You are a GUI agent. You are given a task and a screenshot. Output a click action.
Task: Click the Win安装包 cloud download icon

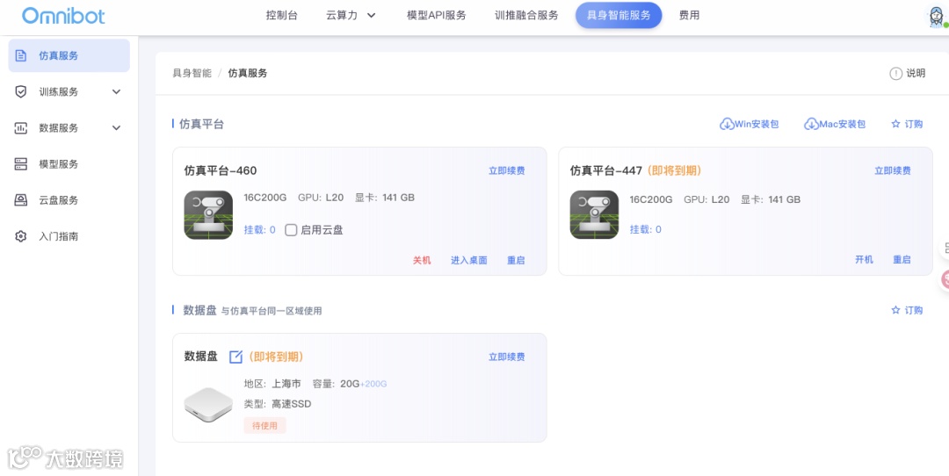[x=727, y=124]
